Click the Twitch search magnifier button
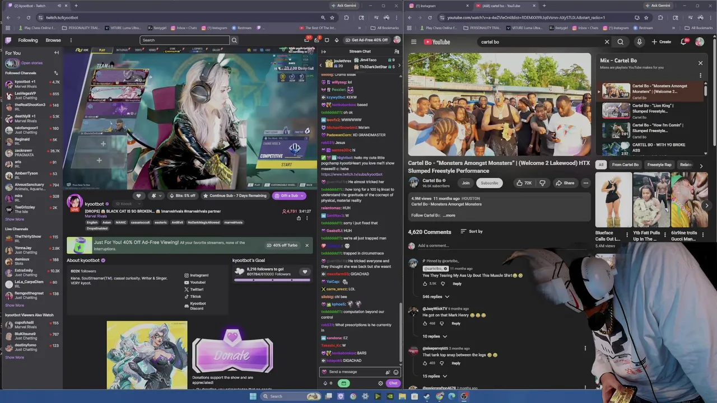This screenshot has width=717, height=403. point(234,40)
